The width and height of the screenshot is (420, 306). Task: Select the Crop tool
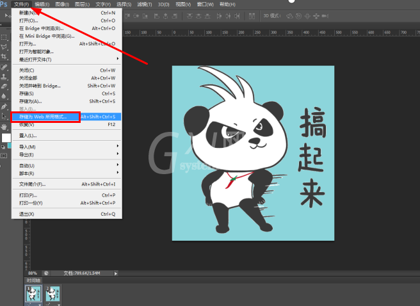tap(4, 56)
